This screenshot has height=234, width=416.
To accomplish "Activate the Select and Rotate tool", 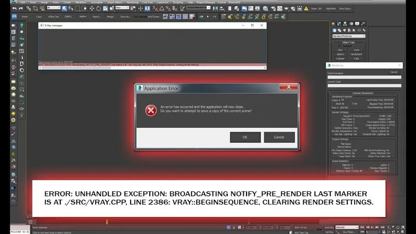I will [98, 8].
